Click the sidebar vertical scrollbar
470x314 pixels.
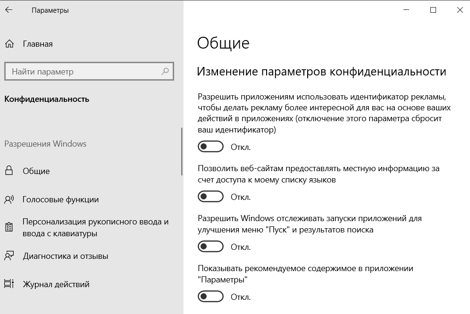click(x=182, y=152)
